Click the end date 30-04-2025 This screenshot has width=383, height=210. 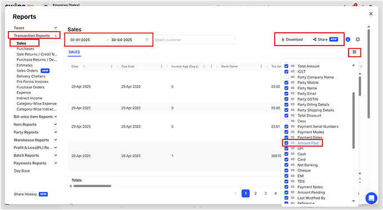click(x=122, y=40)
